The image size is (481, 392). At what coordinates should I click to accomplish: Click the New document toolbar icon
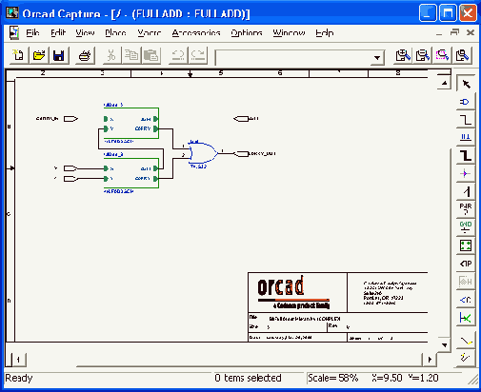tap(18, 55)
